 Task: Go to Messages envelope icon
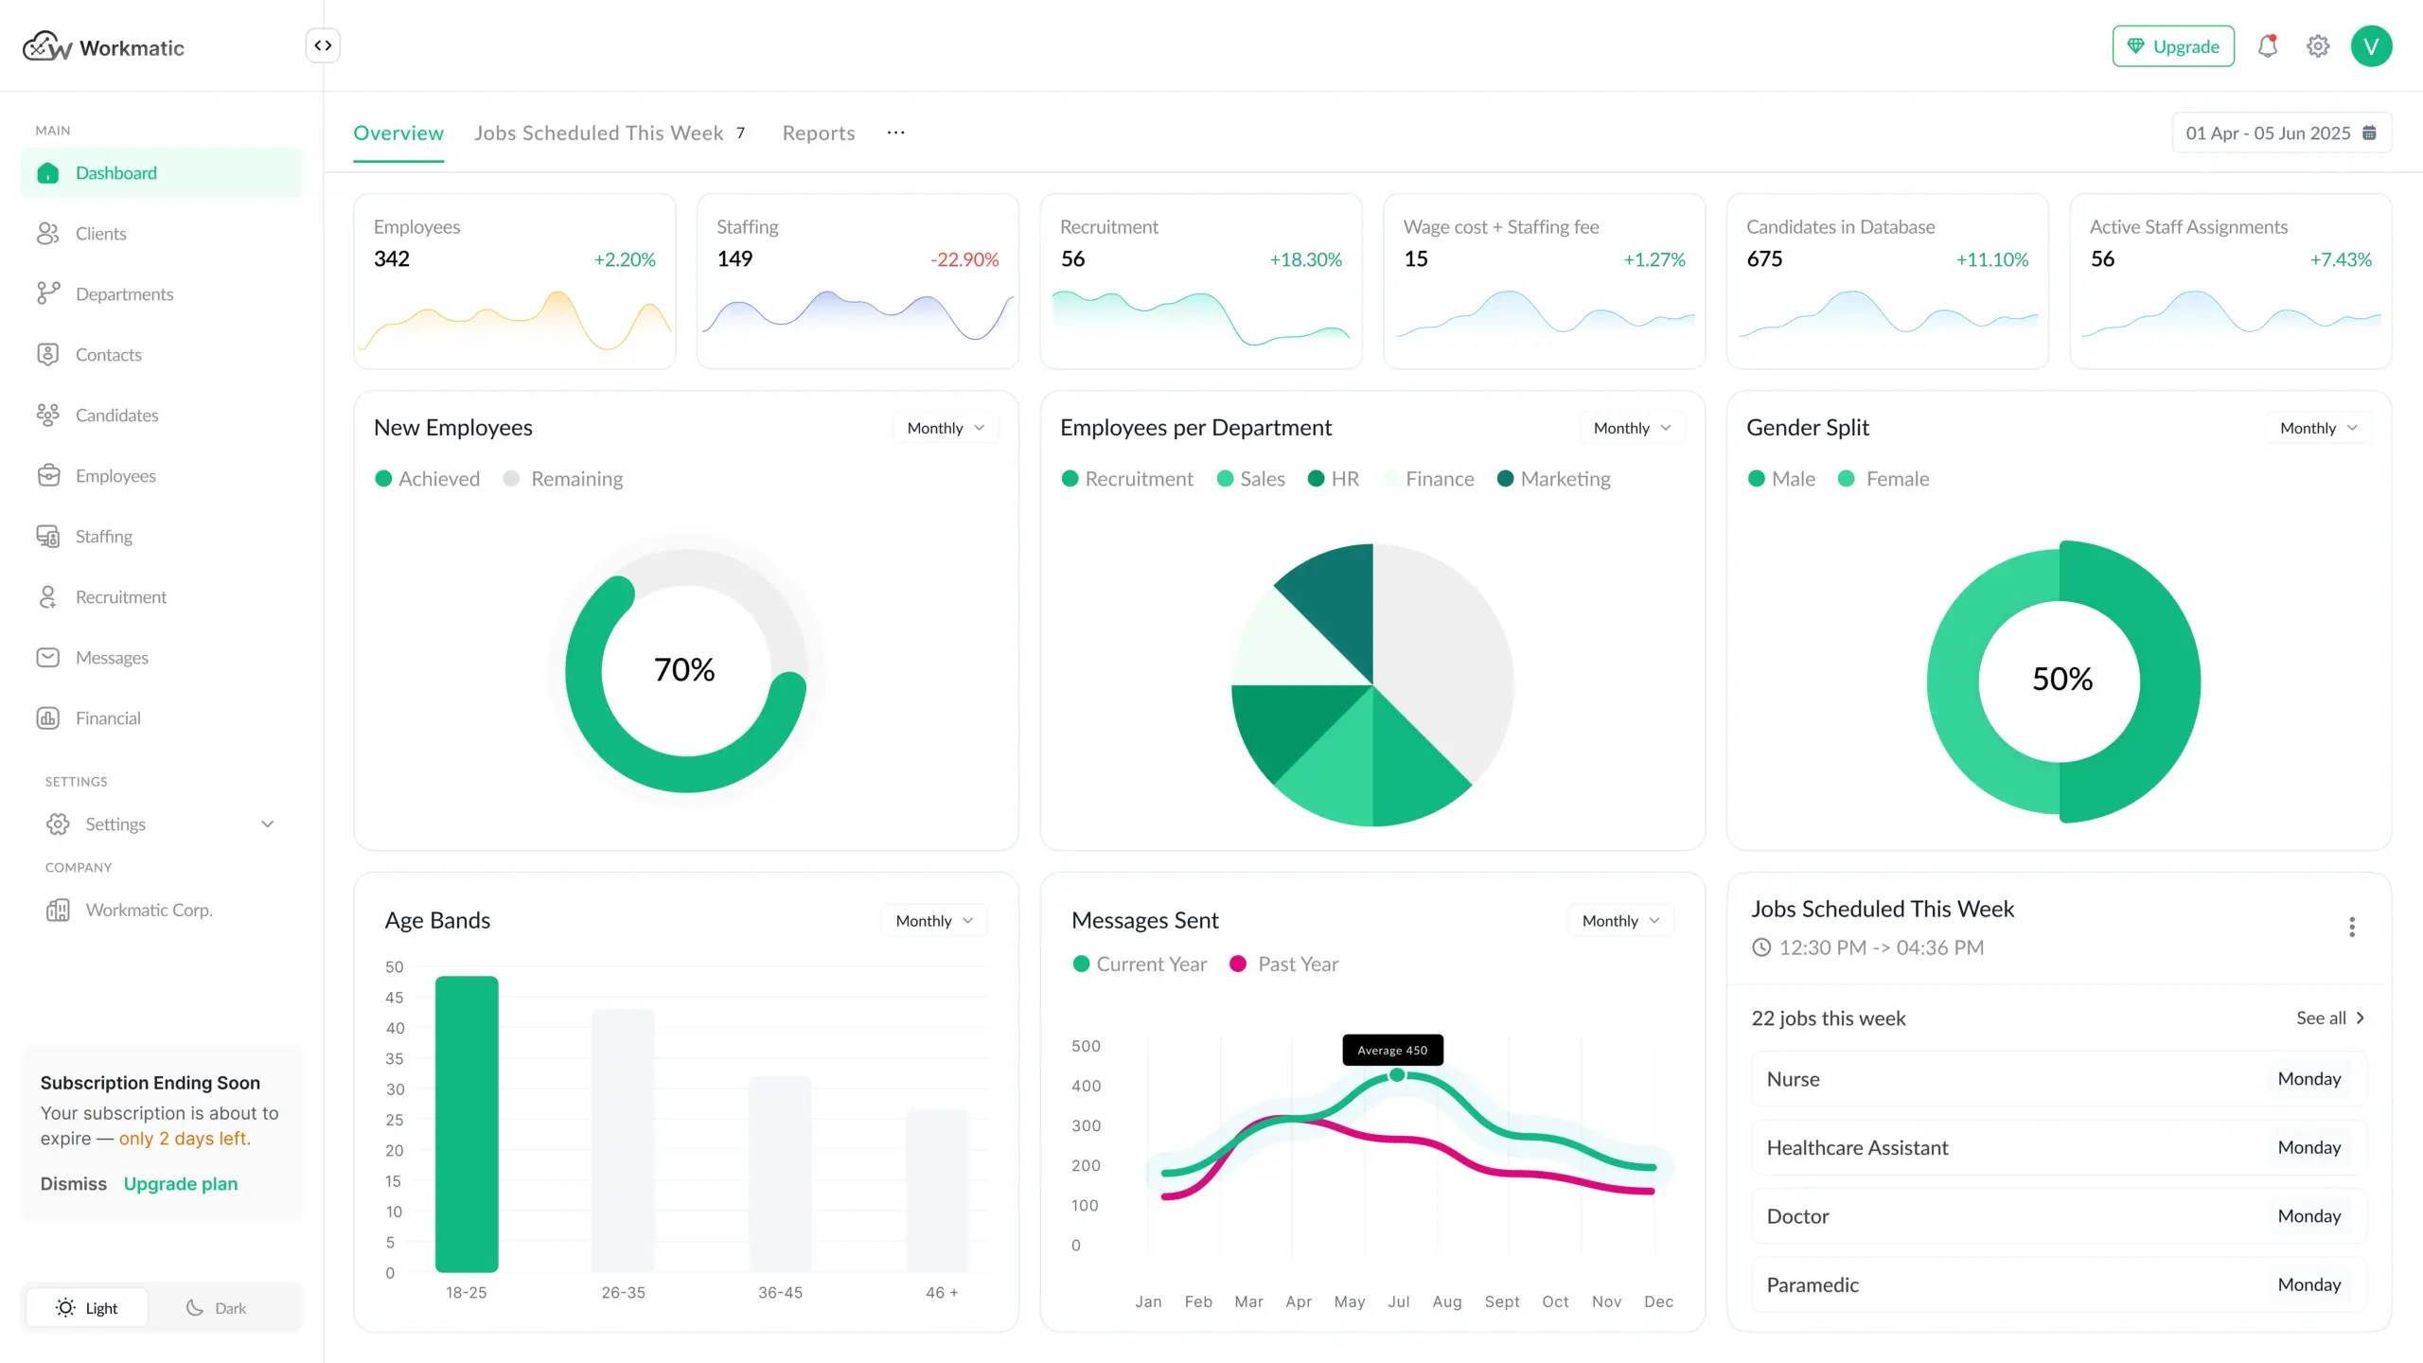coord(47,658)
